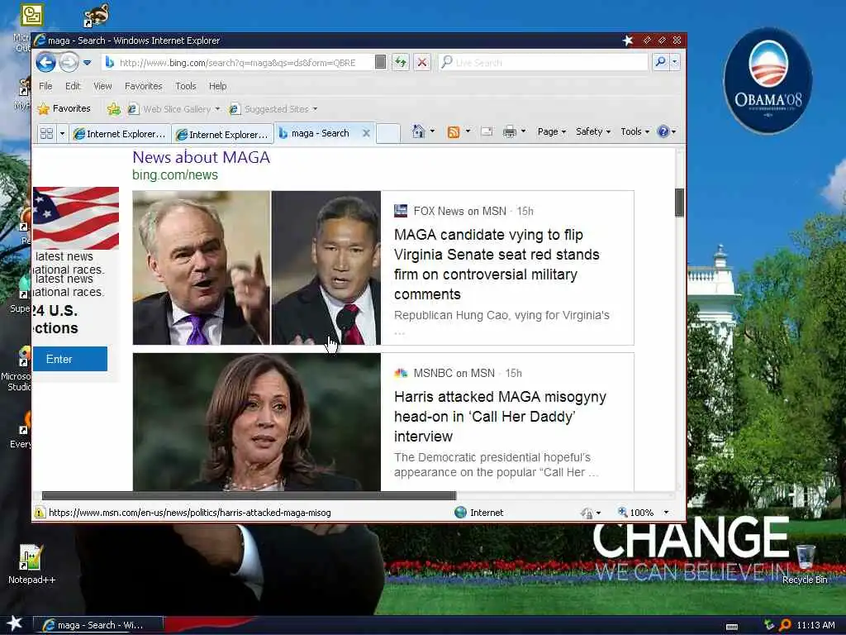Click the red Stop loading icon
The width and height of the screenshot is (846, 635).
(422, 62)
